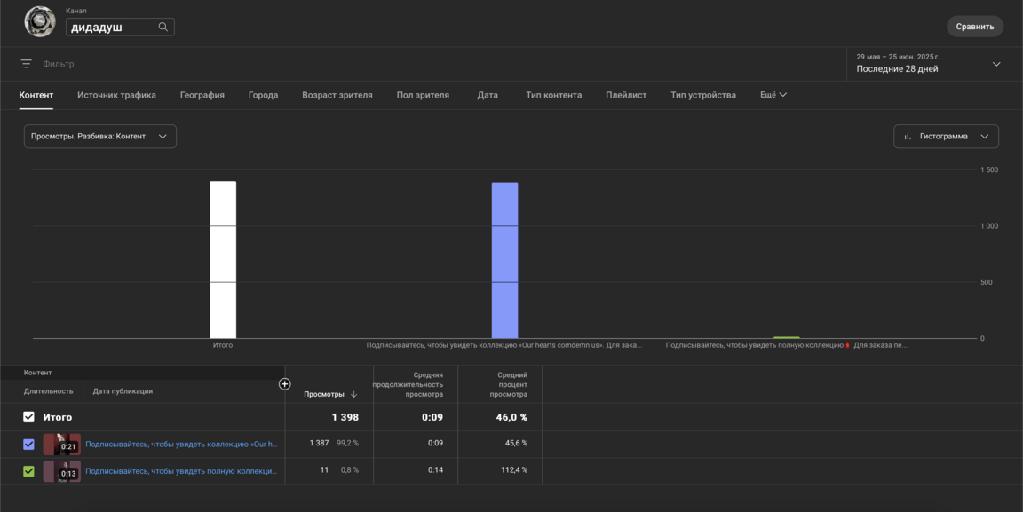The height and width of the screenshot is (512, 1023).
Task: Toggle the Итого checkbox
Action: coord(28,417)
